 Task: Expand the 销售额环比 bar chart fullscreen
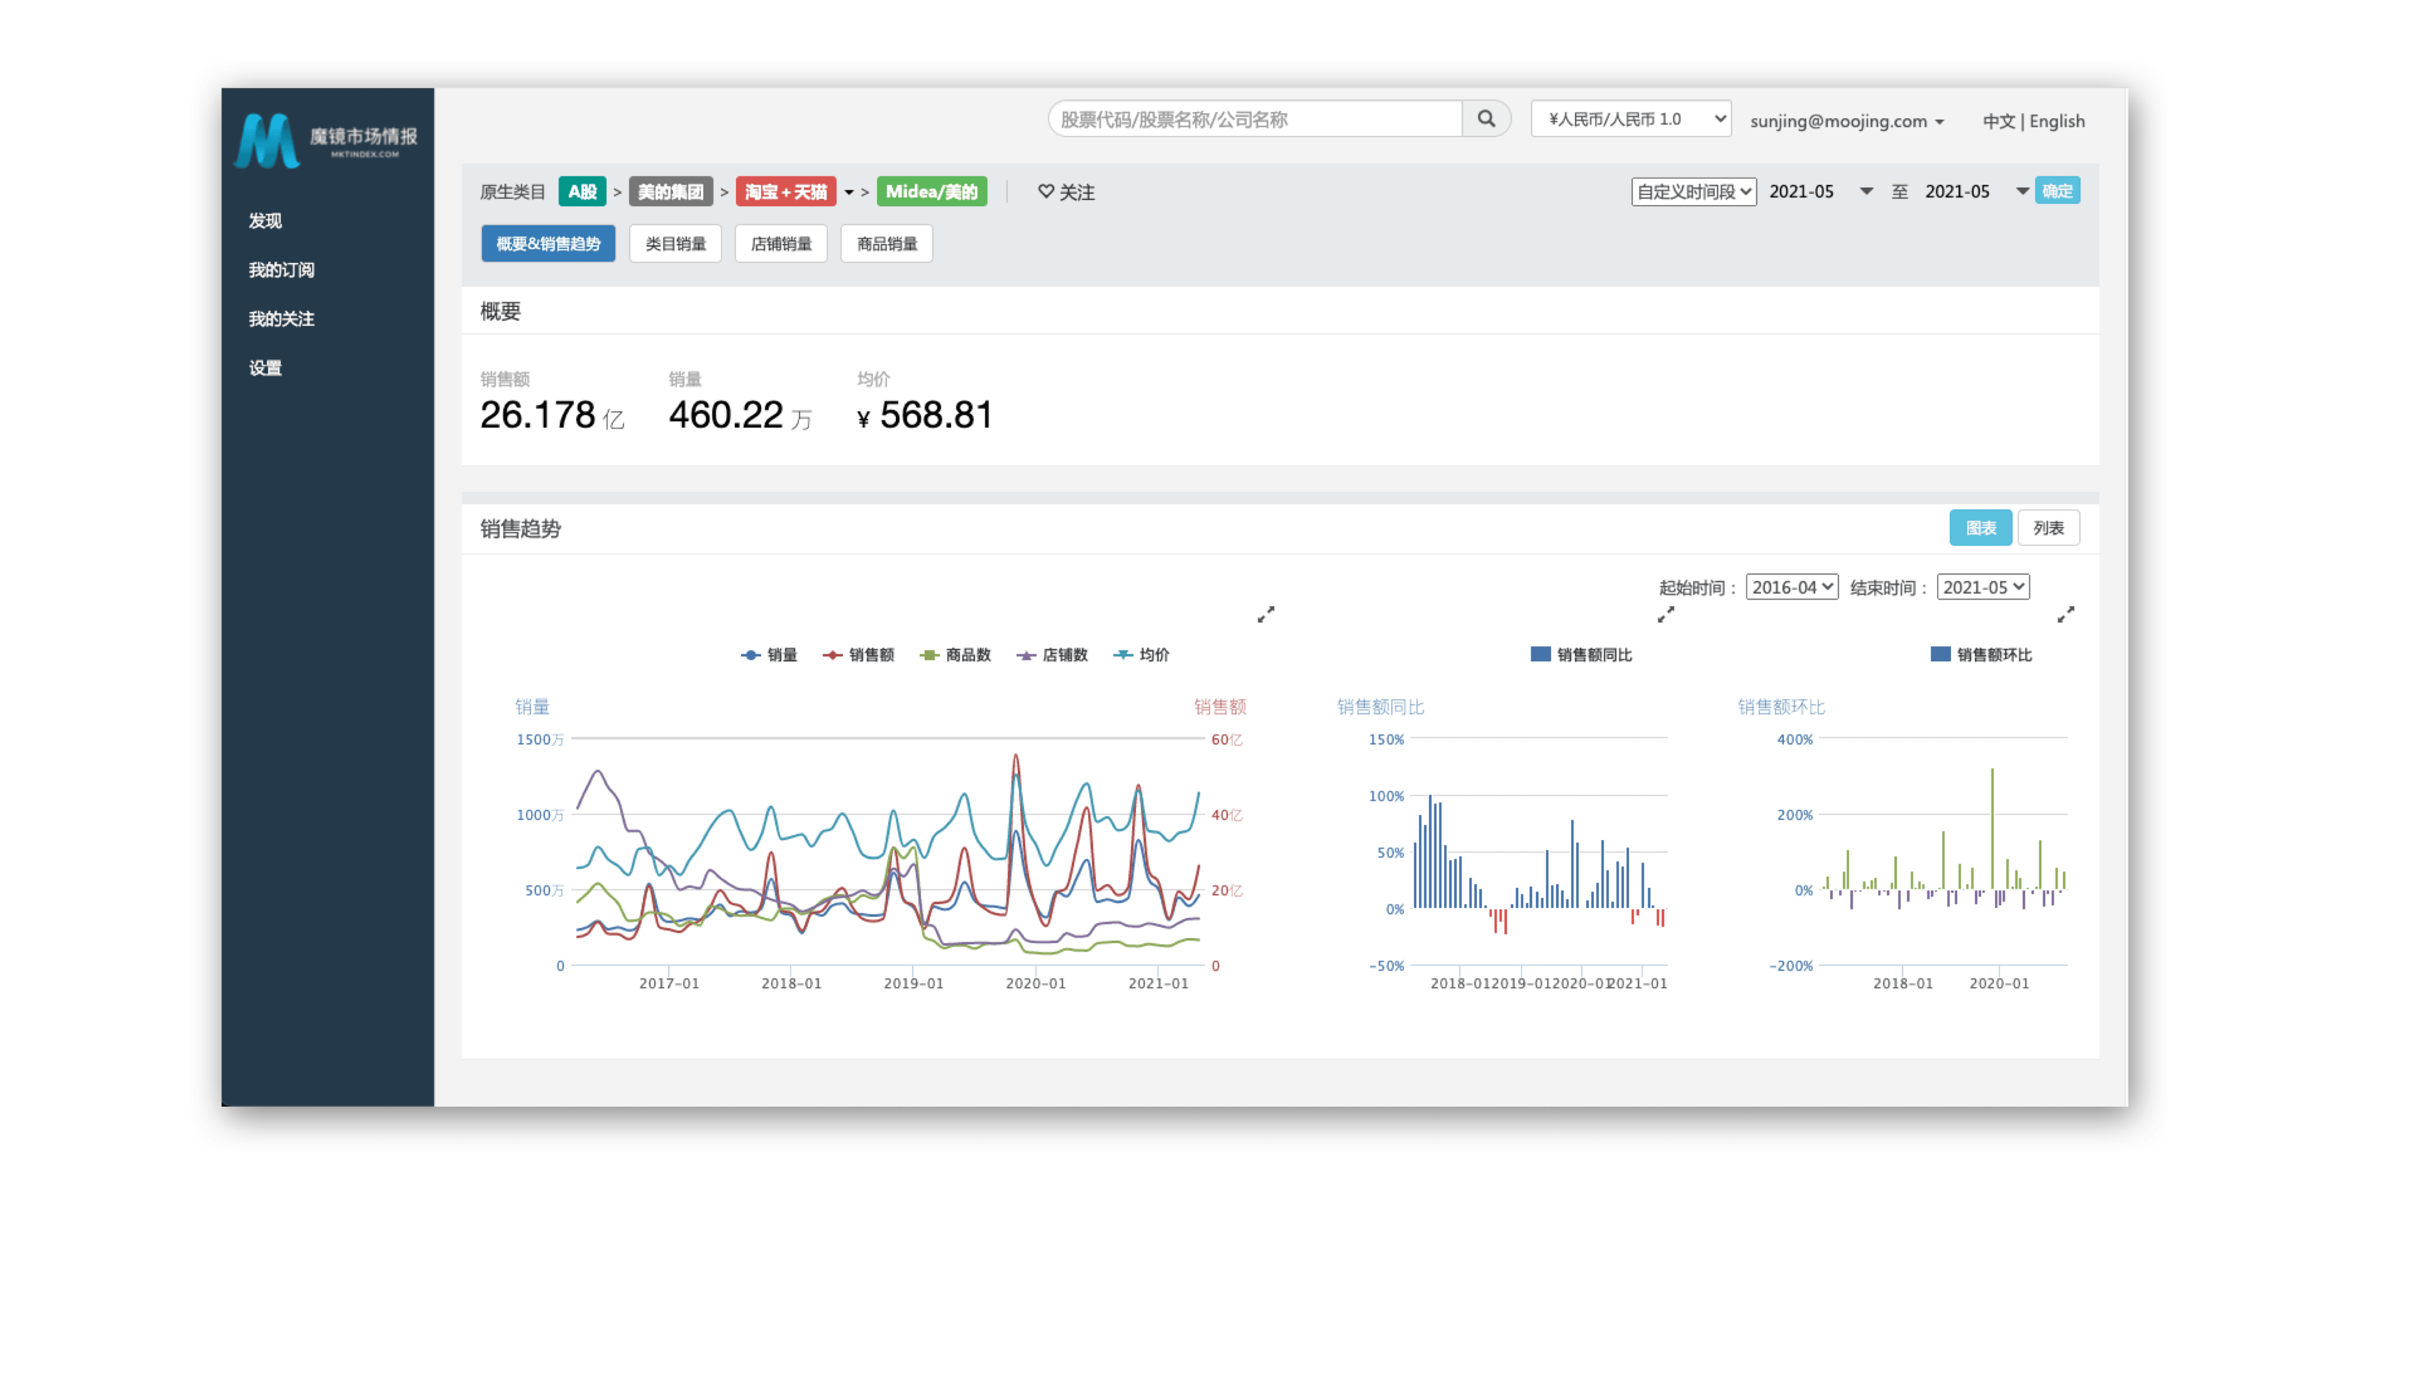2066,614
